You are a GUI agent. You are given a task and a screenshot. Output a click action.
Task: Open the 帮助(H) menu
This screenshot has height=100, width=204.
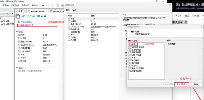pos(34,5)
